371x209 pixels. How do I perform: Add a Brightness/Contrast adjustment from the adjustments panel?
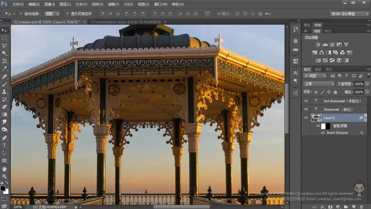tap(318, 45)
